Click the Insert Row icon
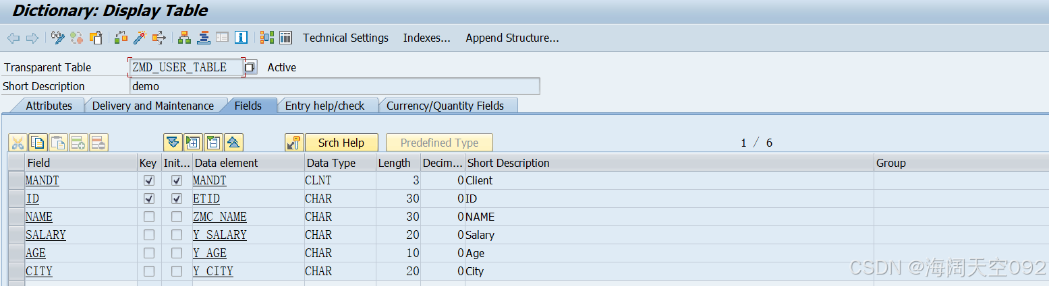 tap(78, 143)
